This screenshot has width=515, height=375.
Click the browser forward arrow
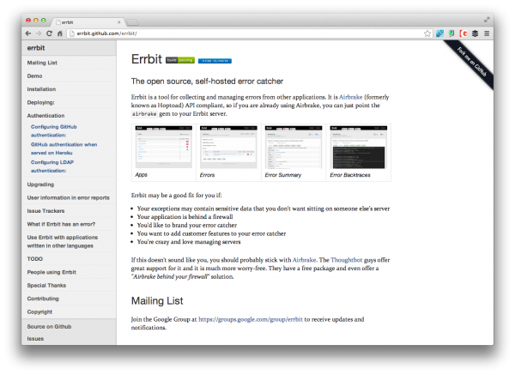point(39,33)
